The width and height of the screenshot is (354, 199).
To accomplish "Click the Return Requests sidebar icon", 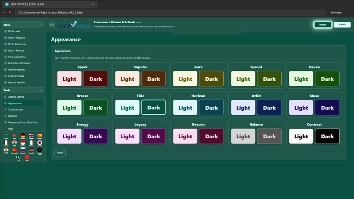I will 5,38.
